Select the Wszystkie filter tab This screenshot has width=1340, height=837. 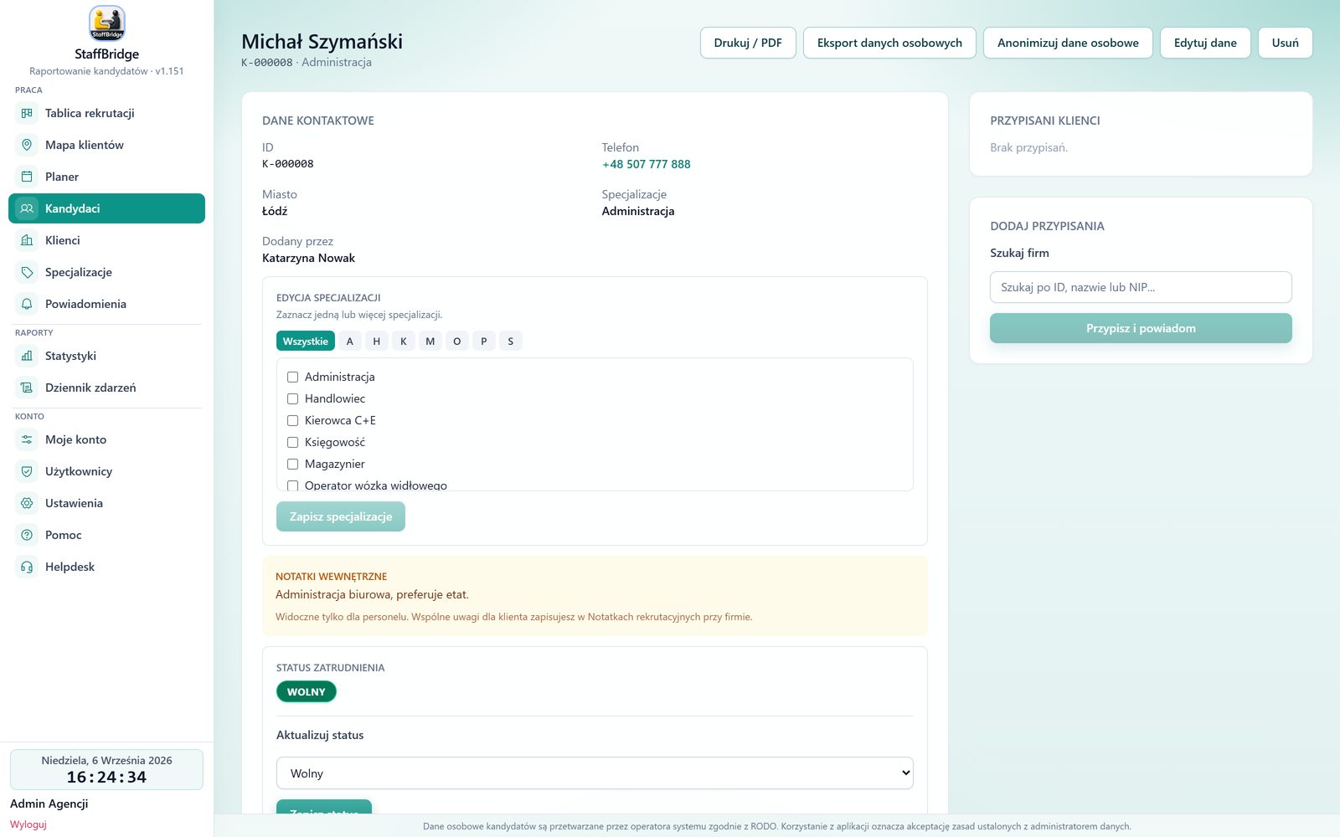(306, 341)
